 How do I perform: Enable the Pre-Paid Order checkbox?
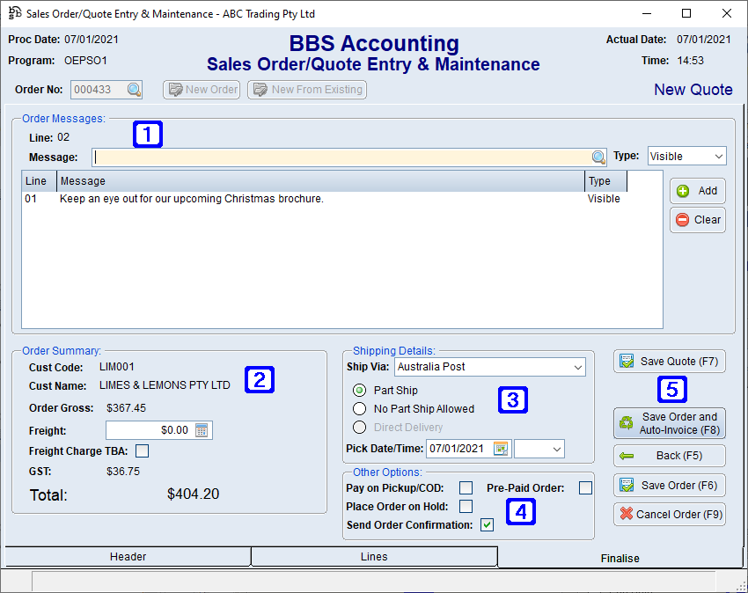[585, 487]
